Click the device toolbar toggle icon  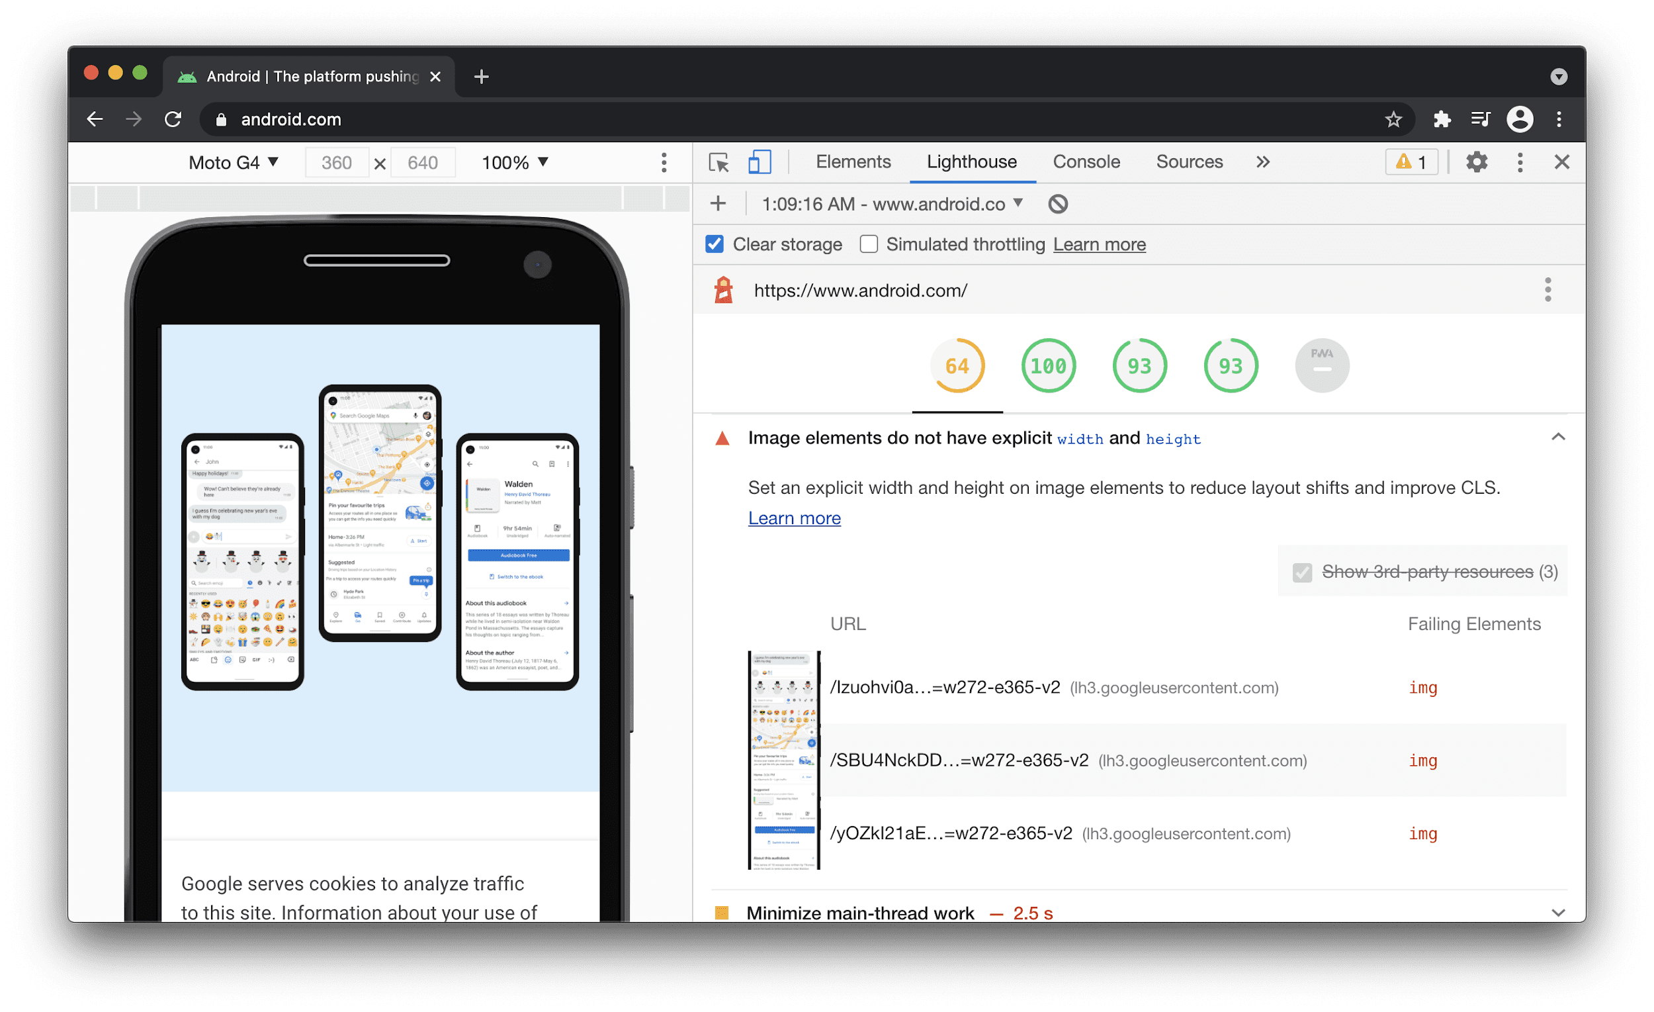(x=758, y=163)
